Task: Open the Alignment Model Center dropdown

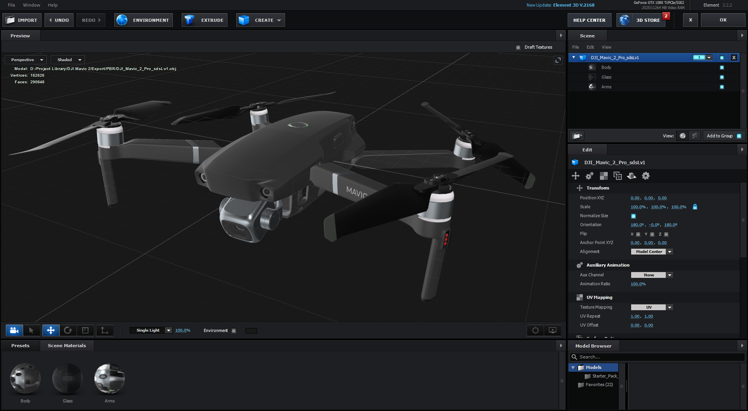Action: (652, 252)
